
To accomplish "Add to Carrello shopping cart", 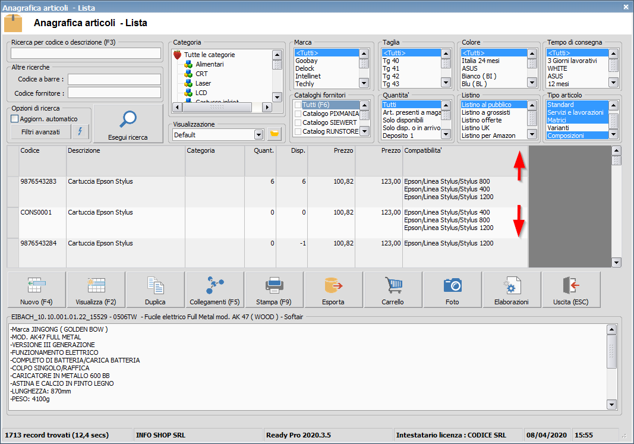I will (x=393, y=289).
